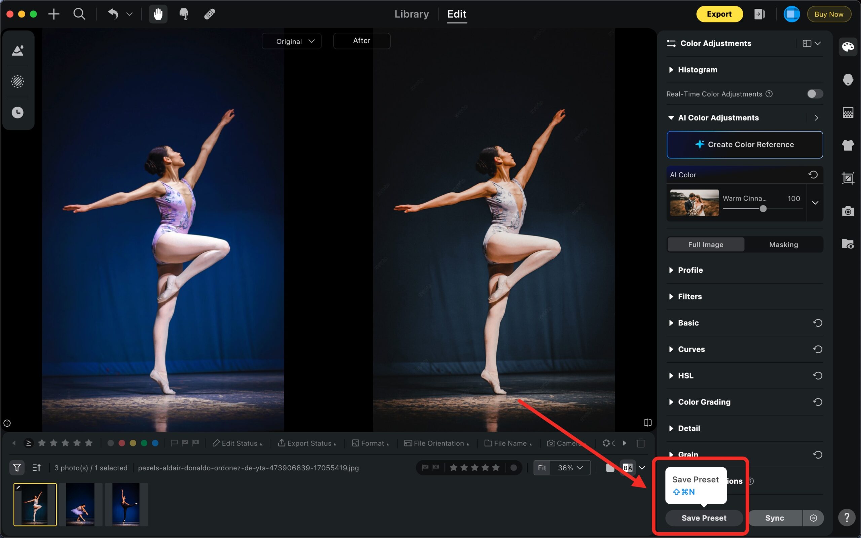861x538 pixels.
Task: Open the Original view dropdown
Action: (291, 41)
